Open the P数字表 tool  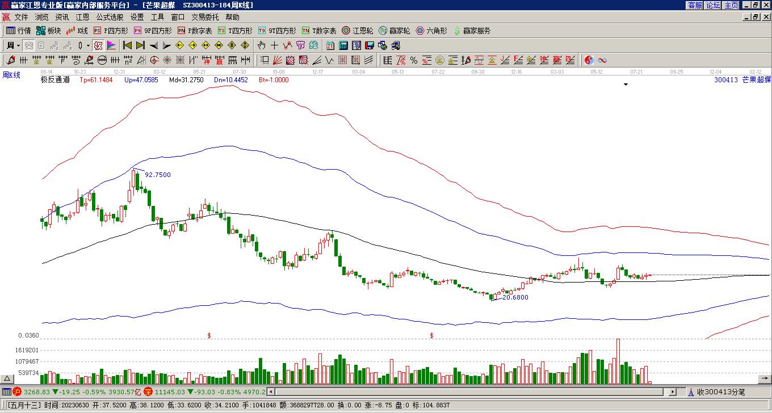click(195, 31)
